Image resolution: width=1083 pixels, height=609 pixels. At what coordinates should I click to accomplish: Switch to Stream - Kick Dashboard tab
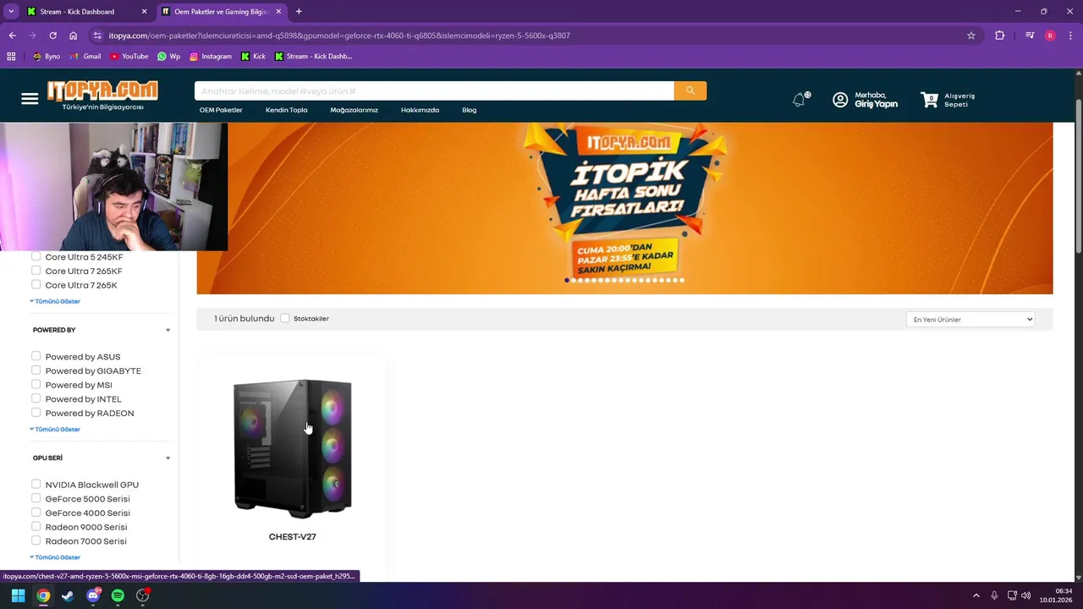[x=85, y=12]
